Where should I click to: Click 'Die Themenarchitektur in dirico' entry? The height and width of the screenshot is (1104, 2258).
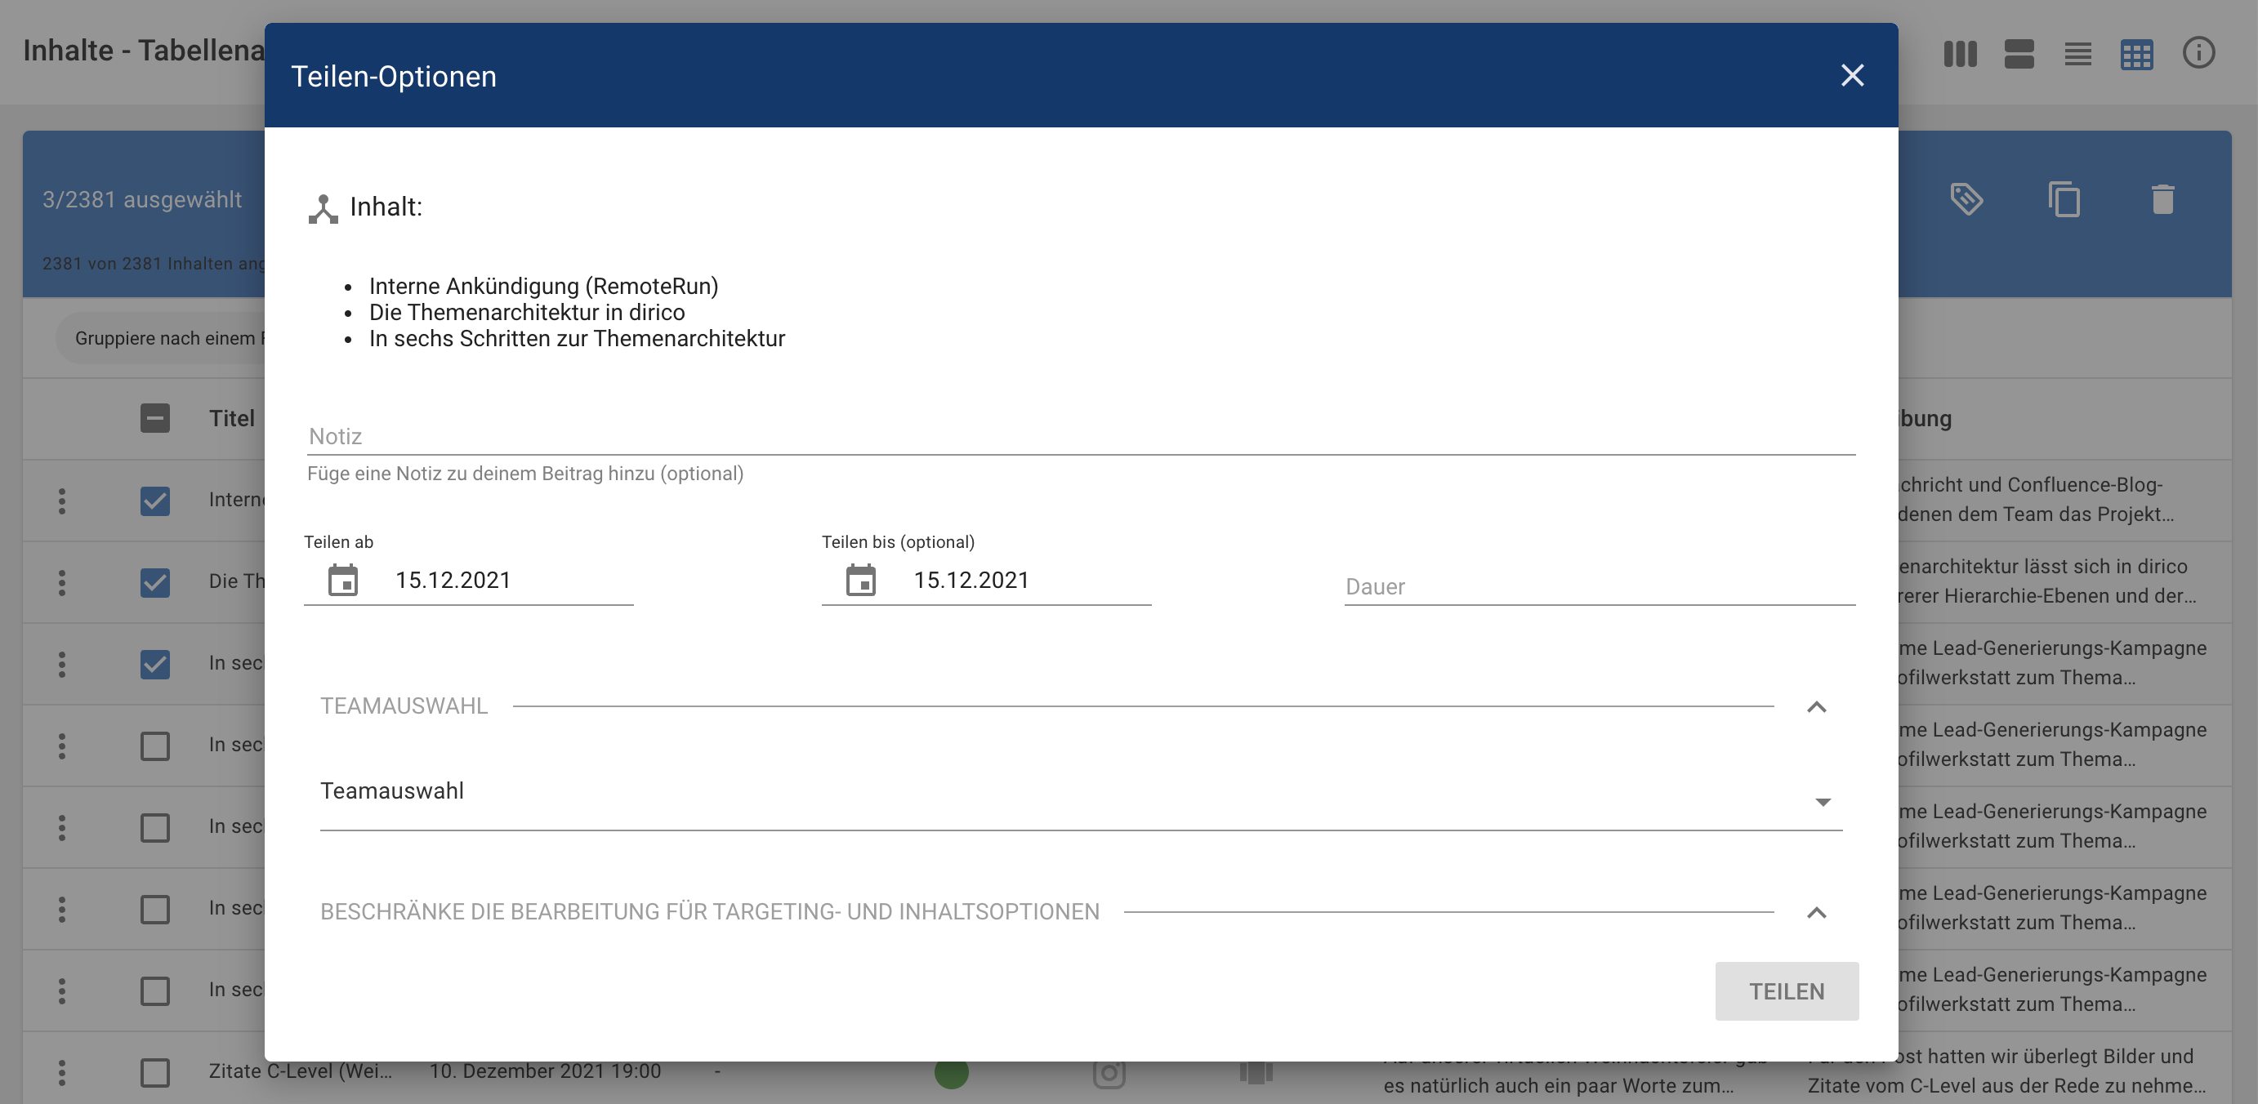point(527,312)
